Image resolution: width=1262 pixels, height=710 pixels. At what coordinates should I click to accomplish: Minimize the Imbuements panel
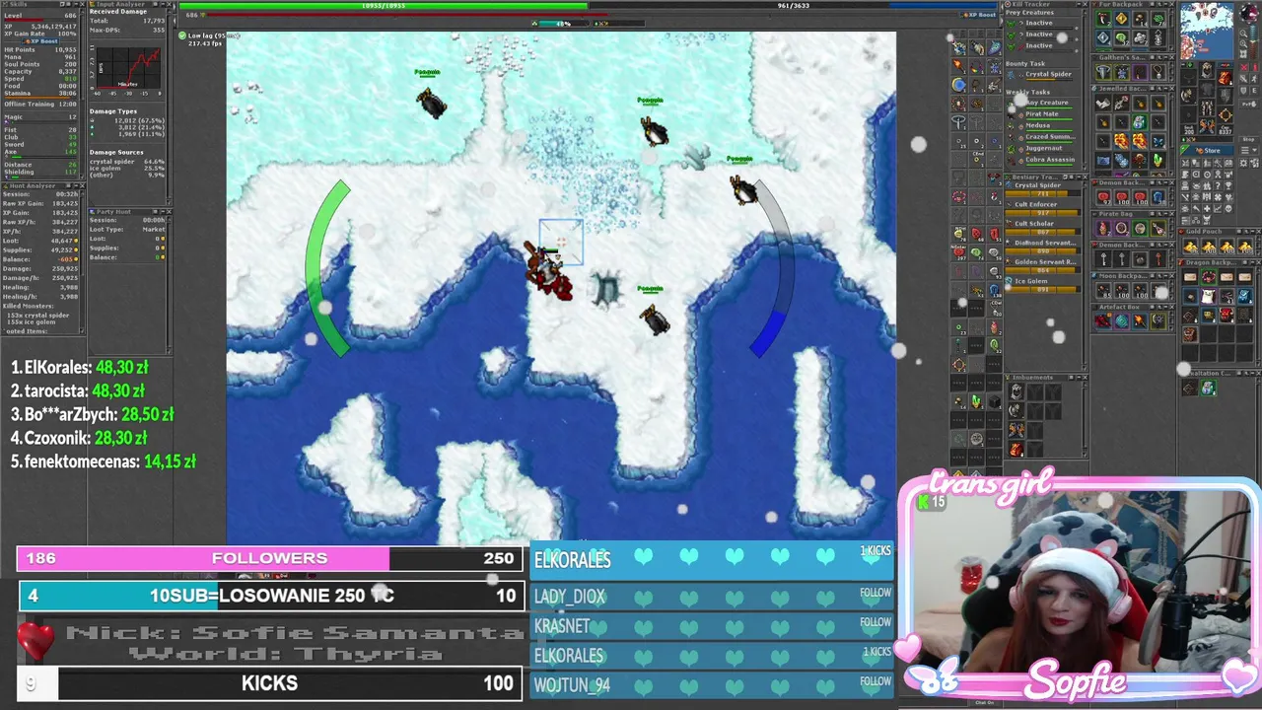[1078, 377]
